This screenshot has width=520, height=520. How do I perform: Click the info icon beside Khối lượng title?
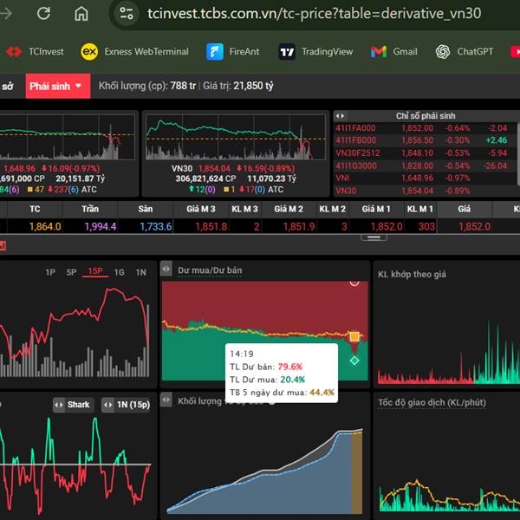tap(272, 401)
